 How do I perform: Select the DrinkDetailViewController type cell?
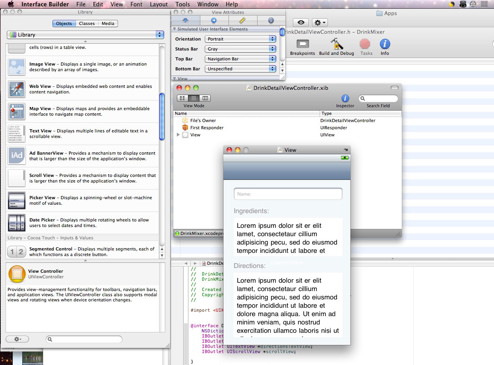pos(348,120)
